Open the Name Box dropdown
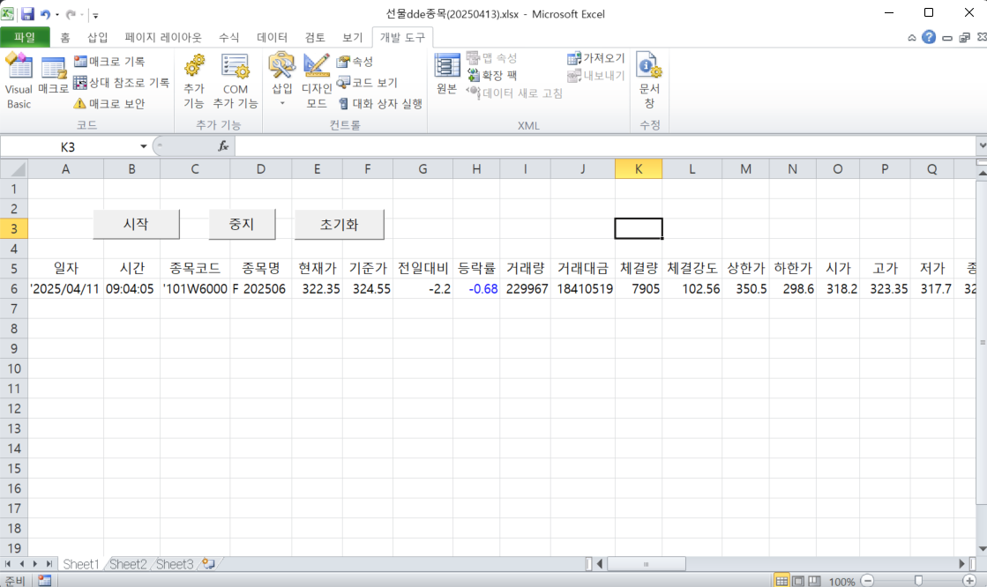Viewport: 987px width, 587px height. point(144,146)
